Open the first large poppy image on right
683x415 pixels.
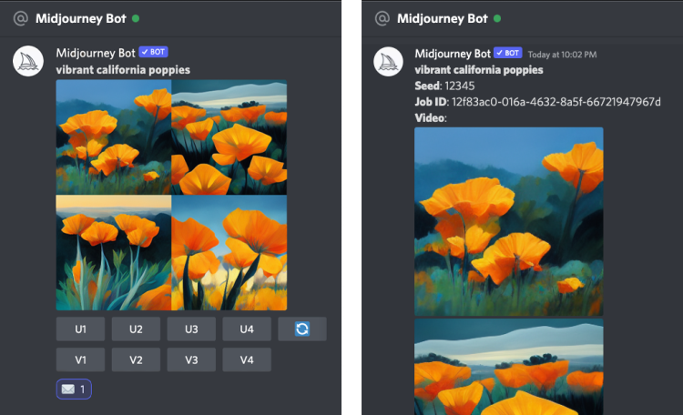pos(509,221)
